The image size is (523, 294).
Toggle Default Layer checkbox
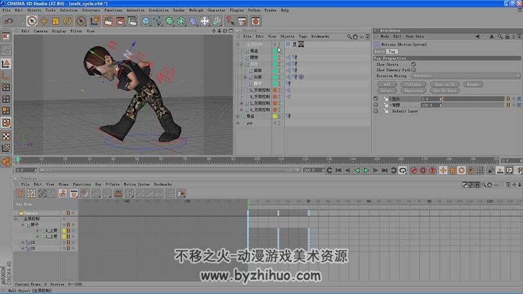[x=376, y=110]
